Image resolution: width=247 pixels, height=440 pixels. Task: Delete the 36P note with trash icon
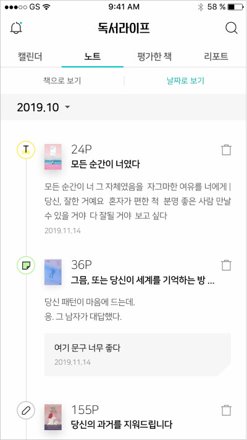click(226, 265)
